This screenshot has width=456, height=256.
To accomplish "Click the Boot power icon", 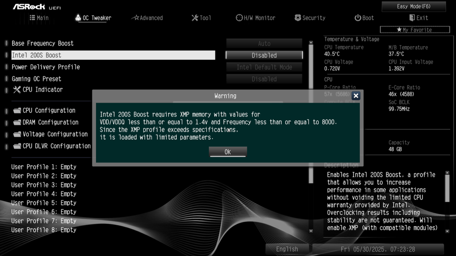I will tap(358, 18).
